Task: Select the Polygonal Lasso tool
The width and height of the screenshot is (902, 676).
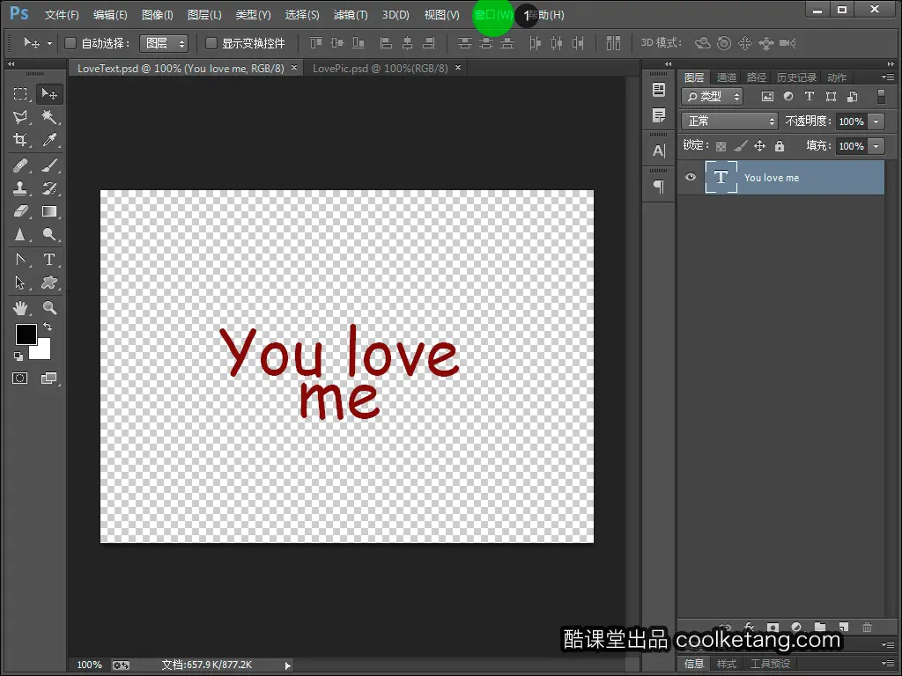Action: coord(20,117)
